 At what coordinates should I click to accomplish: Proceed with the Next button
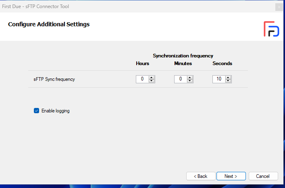[x=231, y=176]
